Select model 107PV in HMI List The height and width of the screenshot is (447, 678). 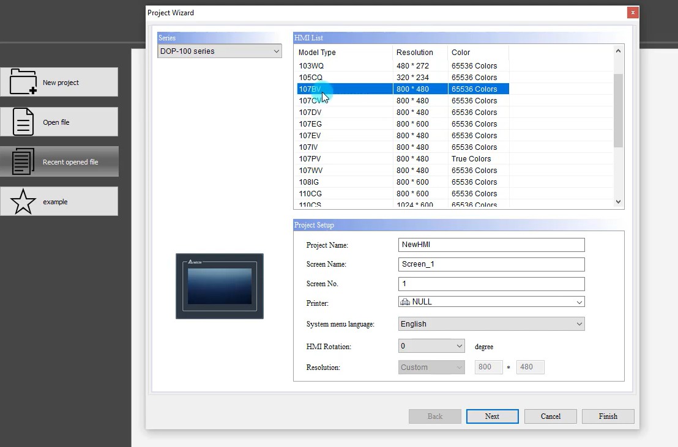(x=403, y=159)
